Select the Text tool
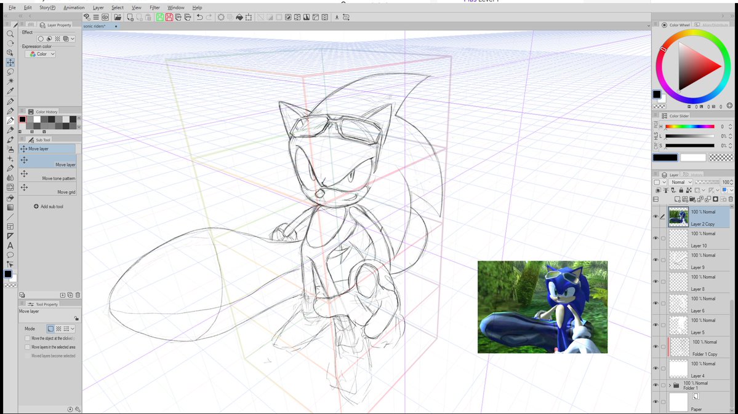 [x=10, y=246]
